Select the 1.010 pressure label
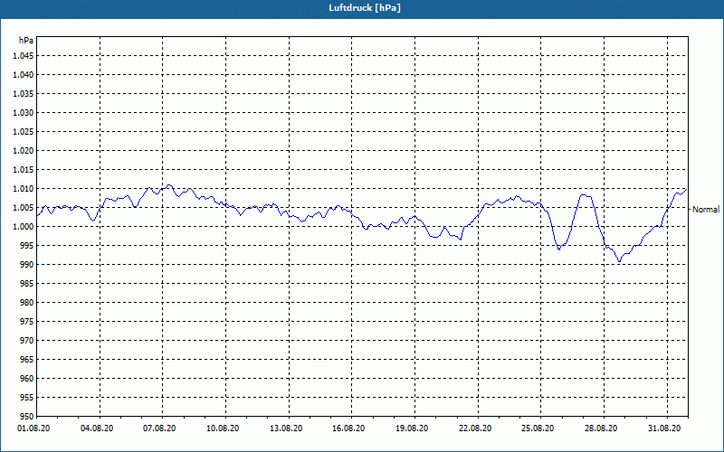 coord(24,189)
